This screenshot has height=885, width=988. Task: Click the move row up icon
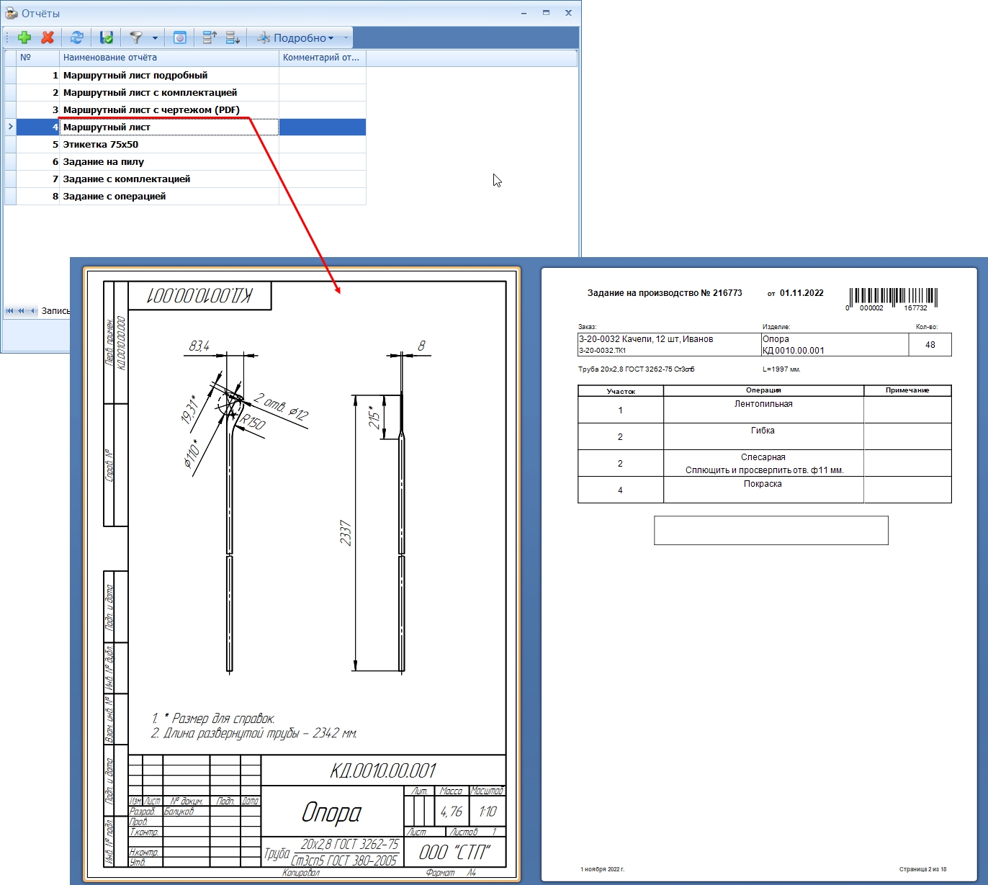[210, 37]
